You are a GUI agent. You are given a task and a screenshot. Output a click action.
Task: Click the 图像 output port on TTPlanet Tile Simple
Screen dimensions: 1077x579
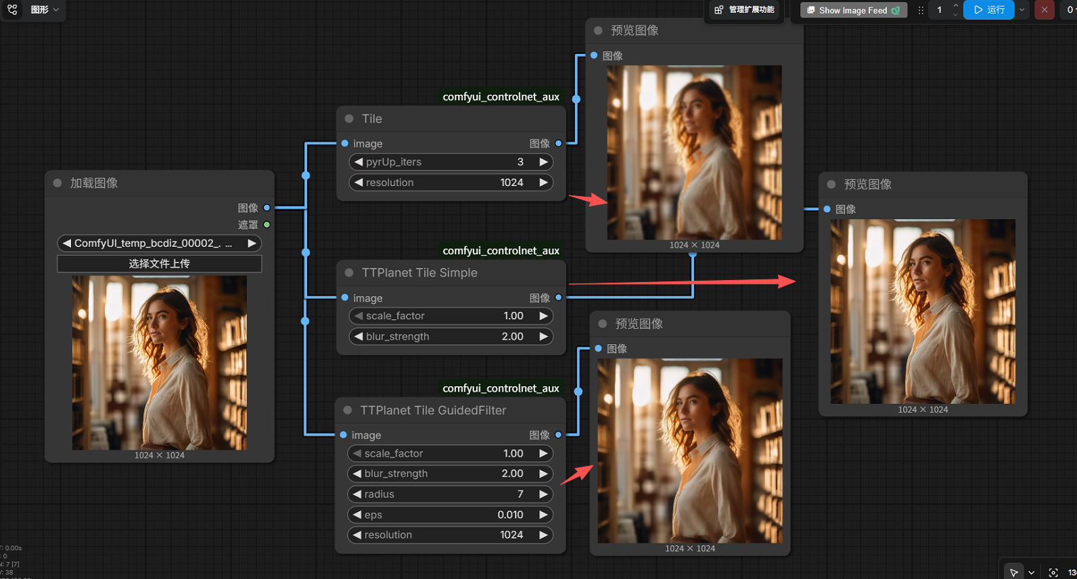point(558,298)
